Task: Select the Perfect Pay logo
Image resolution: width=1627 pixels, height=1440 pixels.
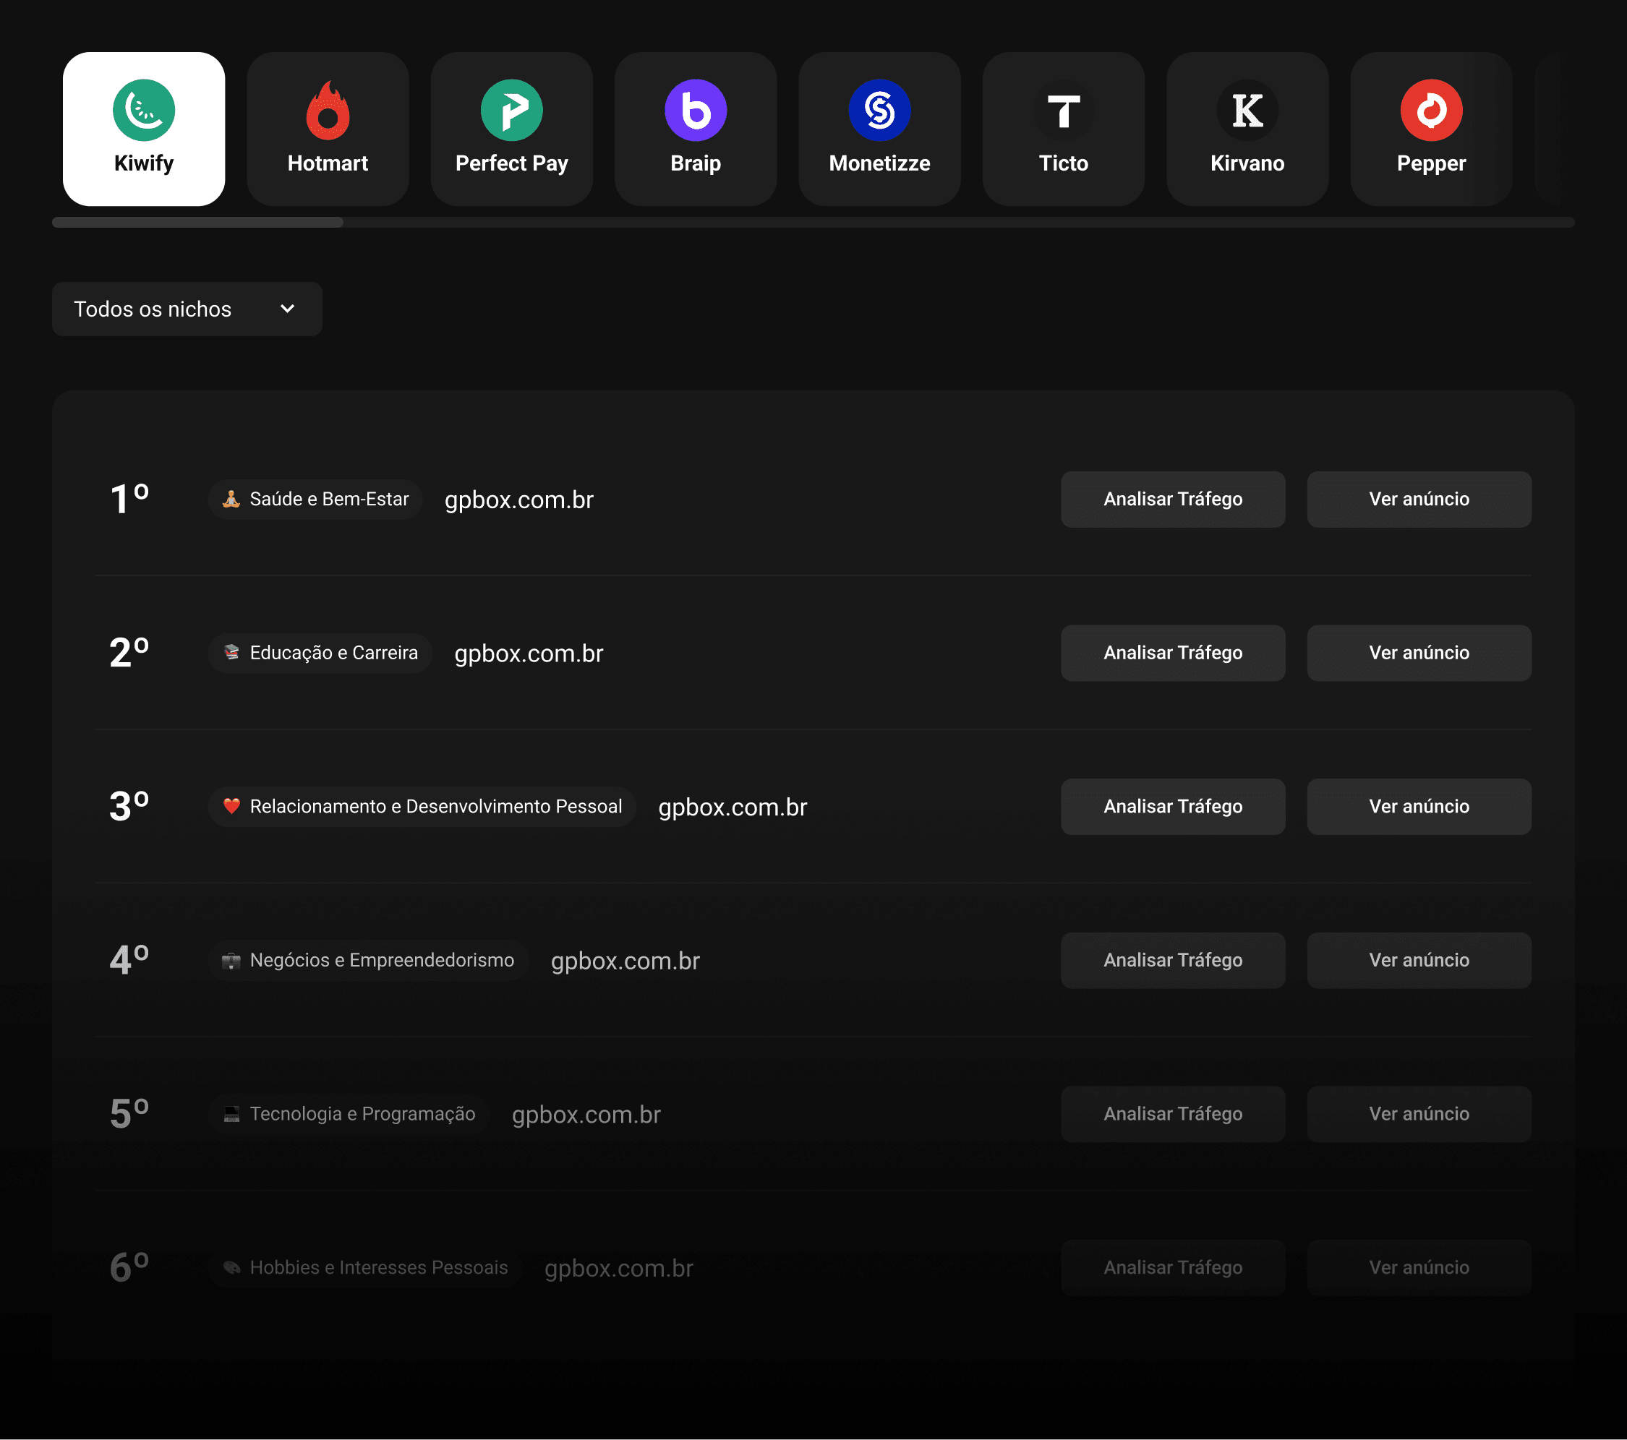Action: [x=511, y=111]
